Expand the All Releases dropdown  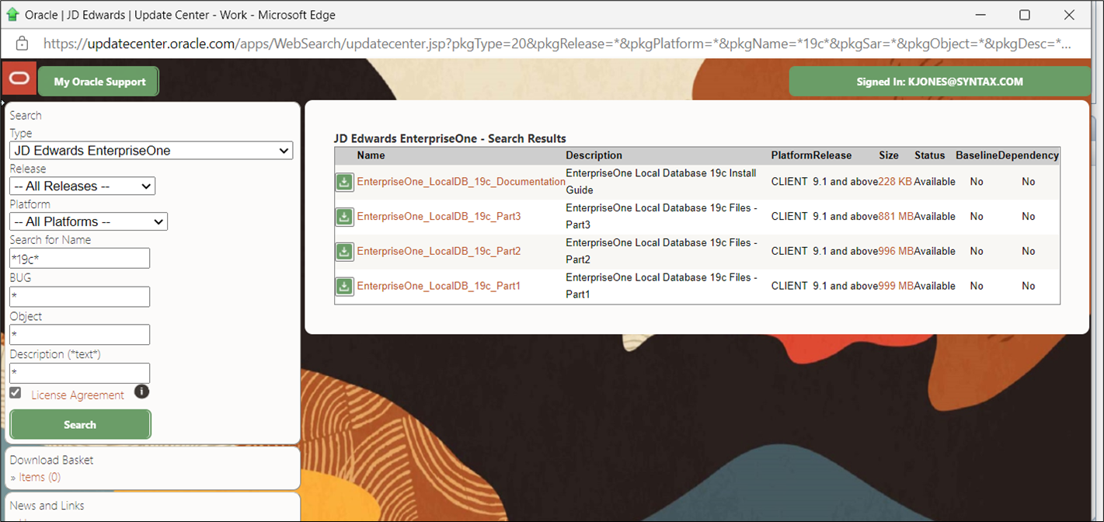[82, 186]
